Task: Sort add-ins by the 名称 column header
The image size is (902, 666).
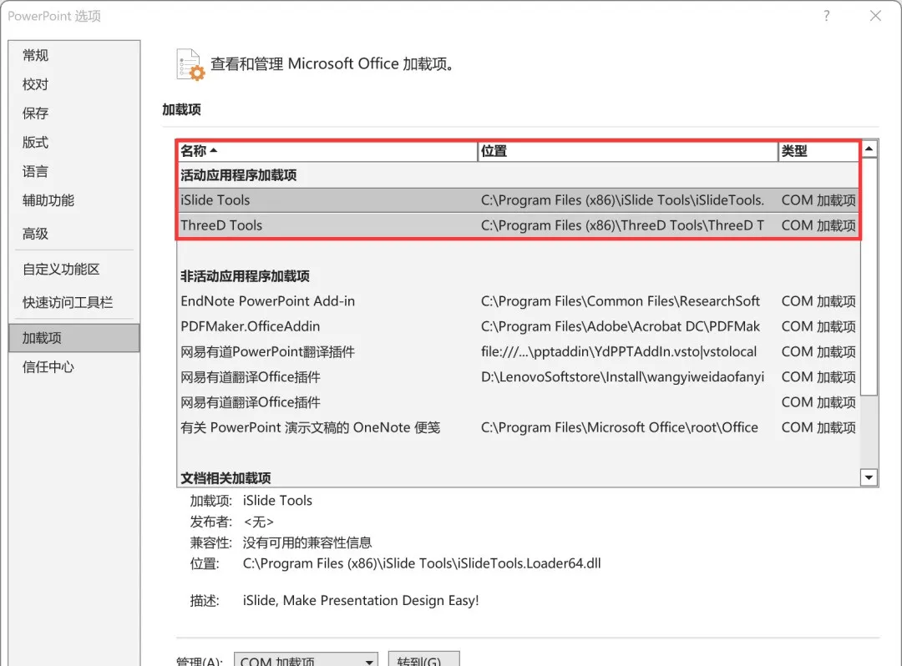Action: tap(327, 151)
